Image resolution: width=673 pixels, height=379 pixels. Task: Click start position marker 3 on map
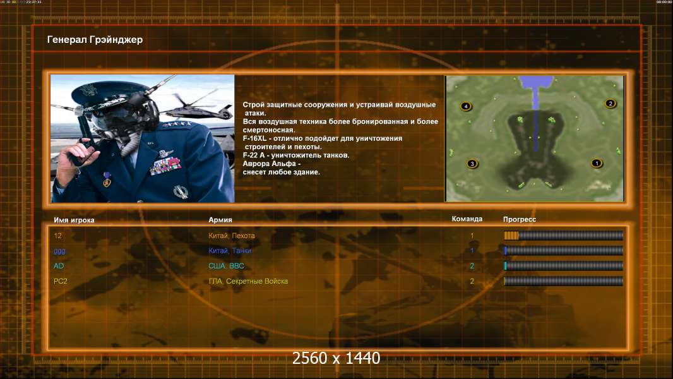point(472,164)
